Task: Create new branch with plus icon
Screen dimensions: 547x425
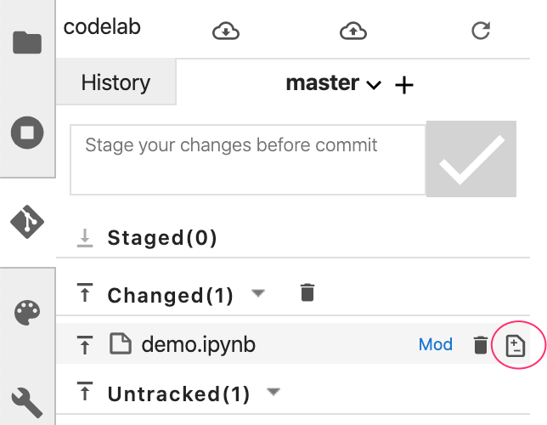Action: pyautogui.click(x=405, y=85)
